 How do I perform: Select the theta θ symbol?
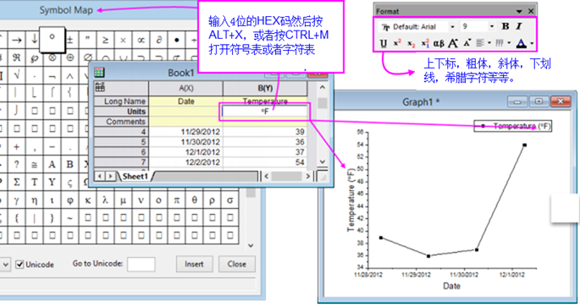[194, 200]
